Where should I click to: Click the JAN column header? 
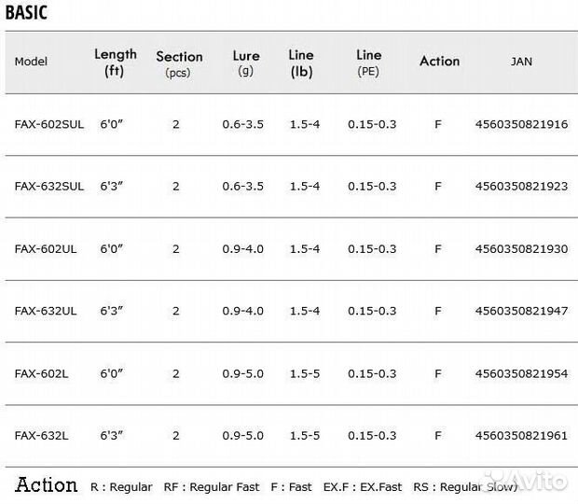pyautogui.click(x=521, y=62)
